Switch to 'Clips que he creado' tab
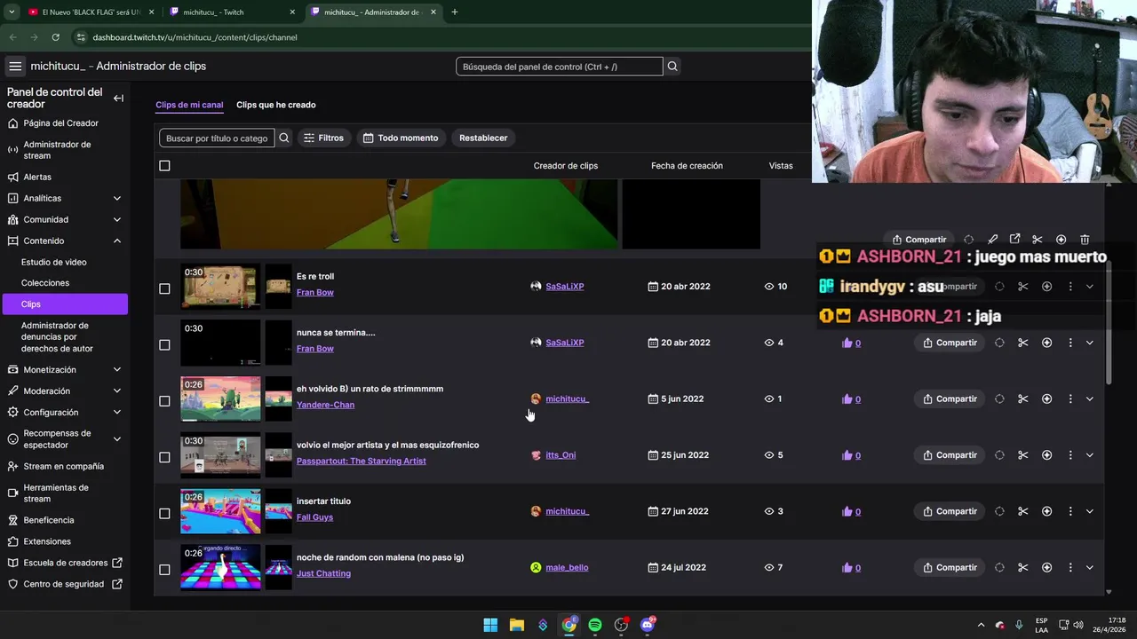This screenshot has height=639, width=1137. [275, 105]
